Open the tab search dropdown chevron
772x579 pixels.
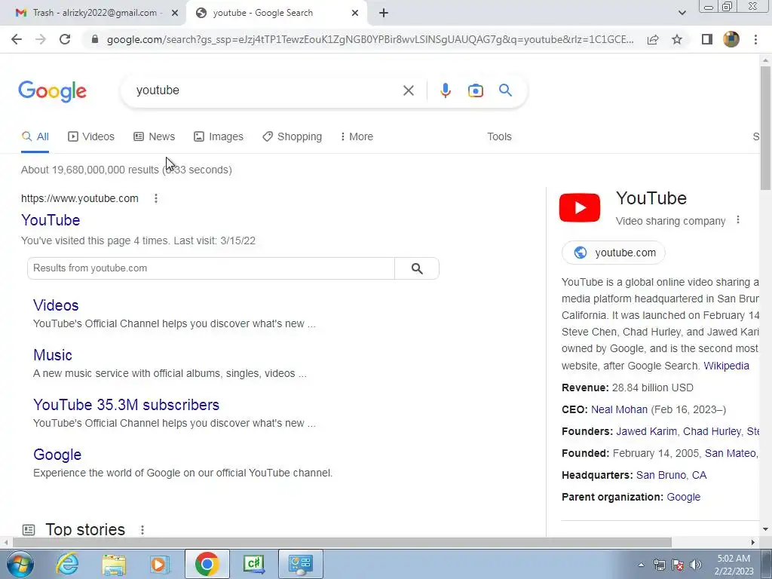pyautogui.click(x=682, y=13)
